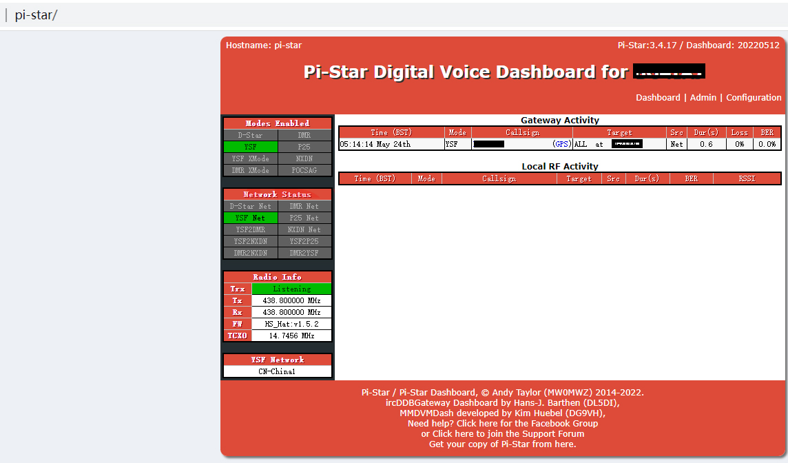
Task: Click the Hostname: pi-star label
Action: tap(264, 45)
